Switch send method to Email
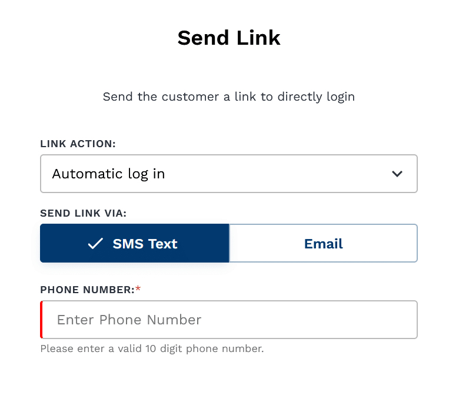The image size is (459, 395). [323, 243]
